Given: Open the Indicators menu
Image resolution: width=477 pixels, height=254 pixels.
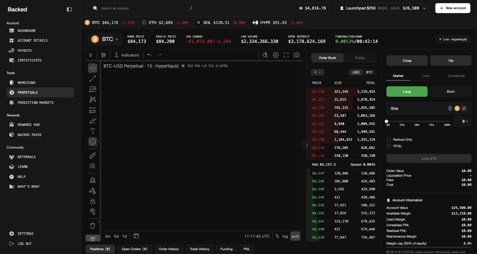Looking at the screenshot, I should point(127,55).
